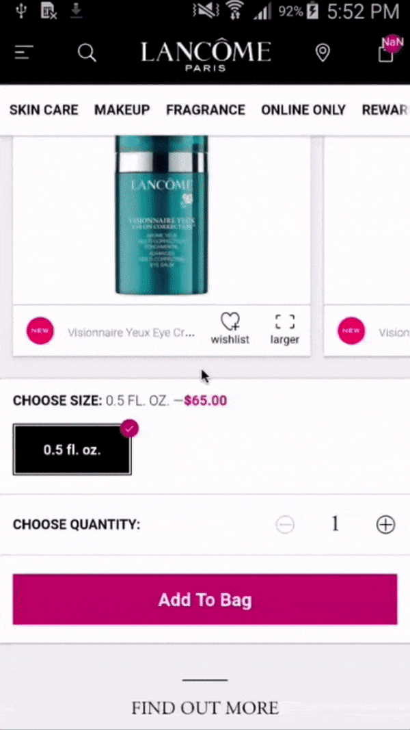Open the Fragrance menu tab
This screenshot has height=730, width=410.
[206, 110]
